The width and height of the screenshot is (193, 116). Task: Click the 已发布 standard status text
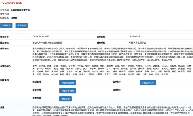(x=14, y=18)
